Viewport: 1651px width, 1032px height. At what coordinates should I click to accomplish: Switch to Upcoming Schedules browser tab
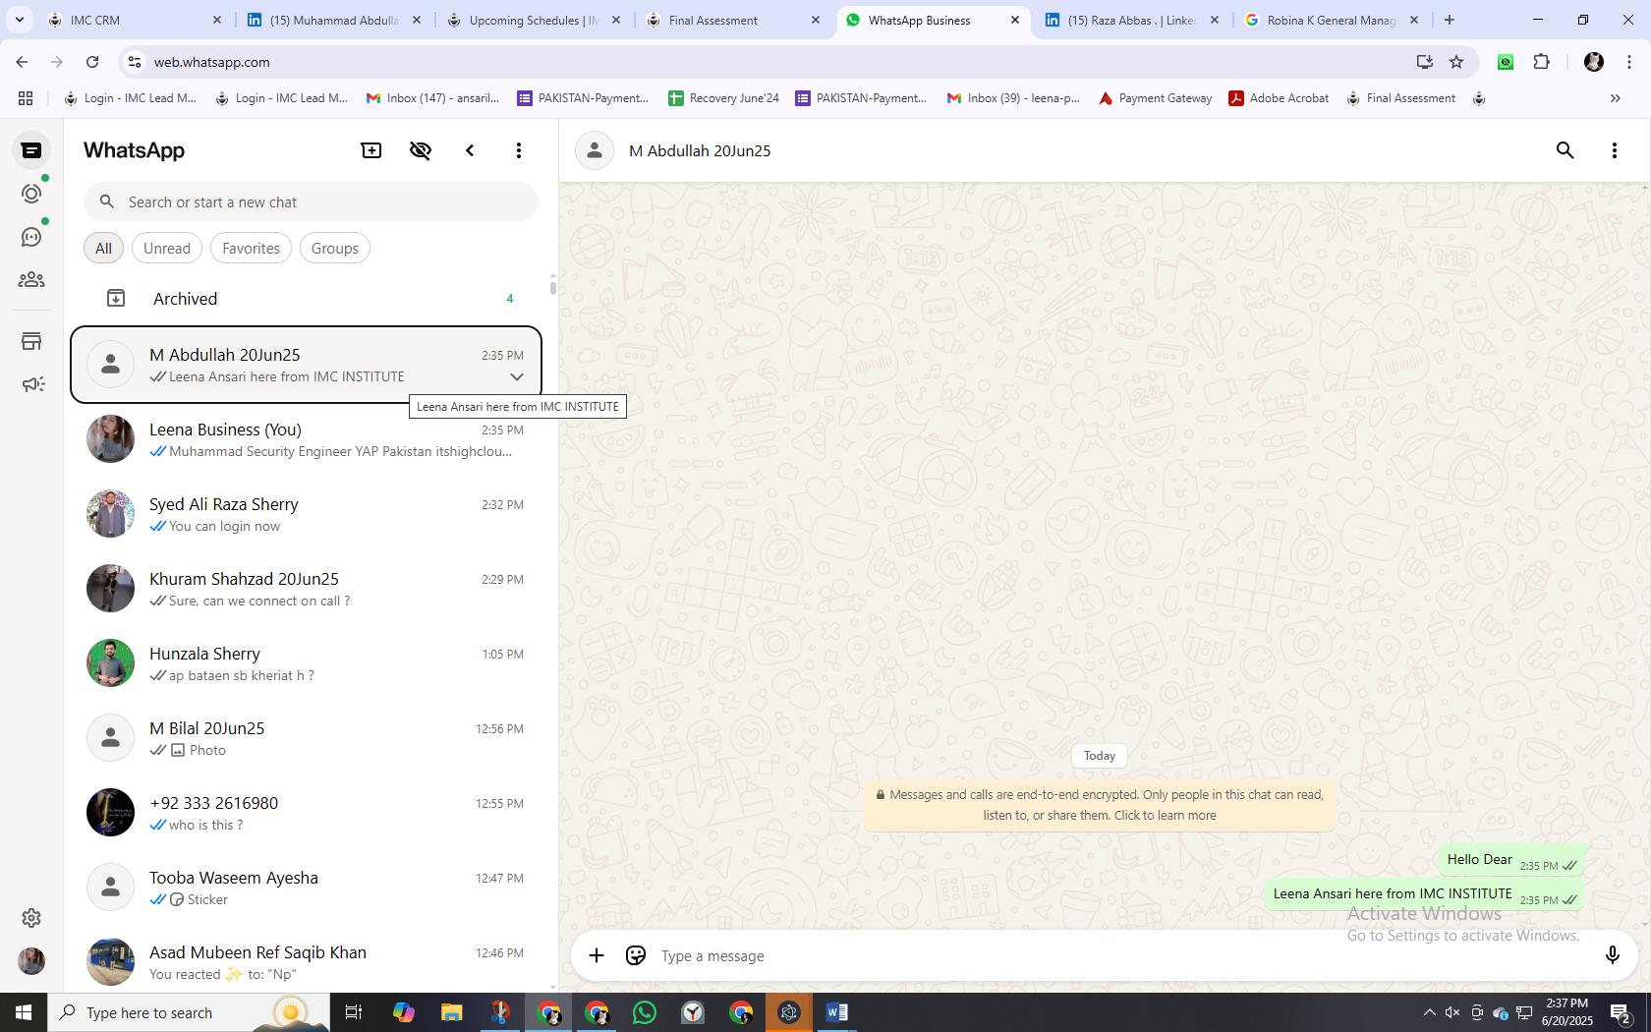534,20
